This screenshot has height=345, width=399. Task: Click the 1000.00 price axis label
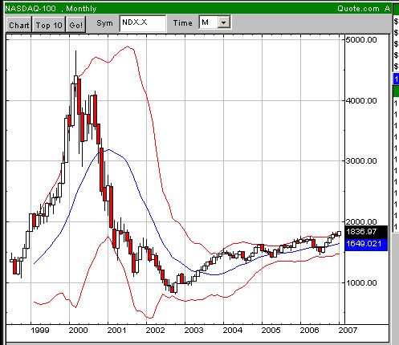coord(361,283)
